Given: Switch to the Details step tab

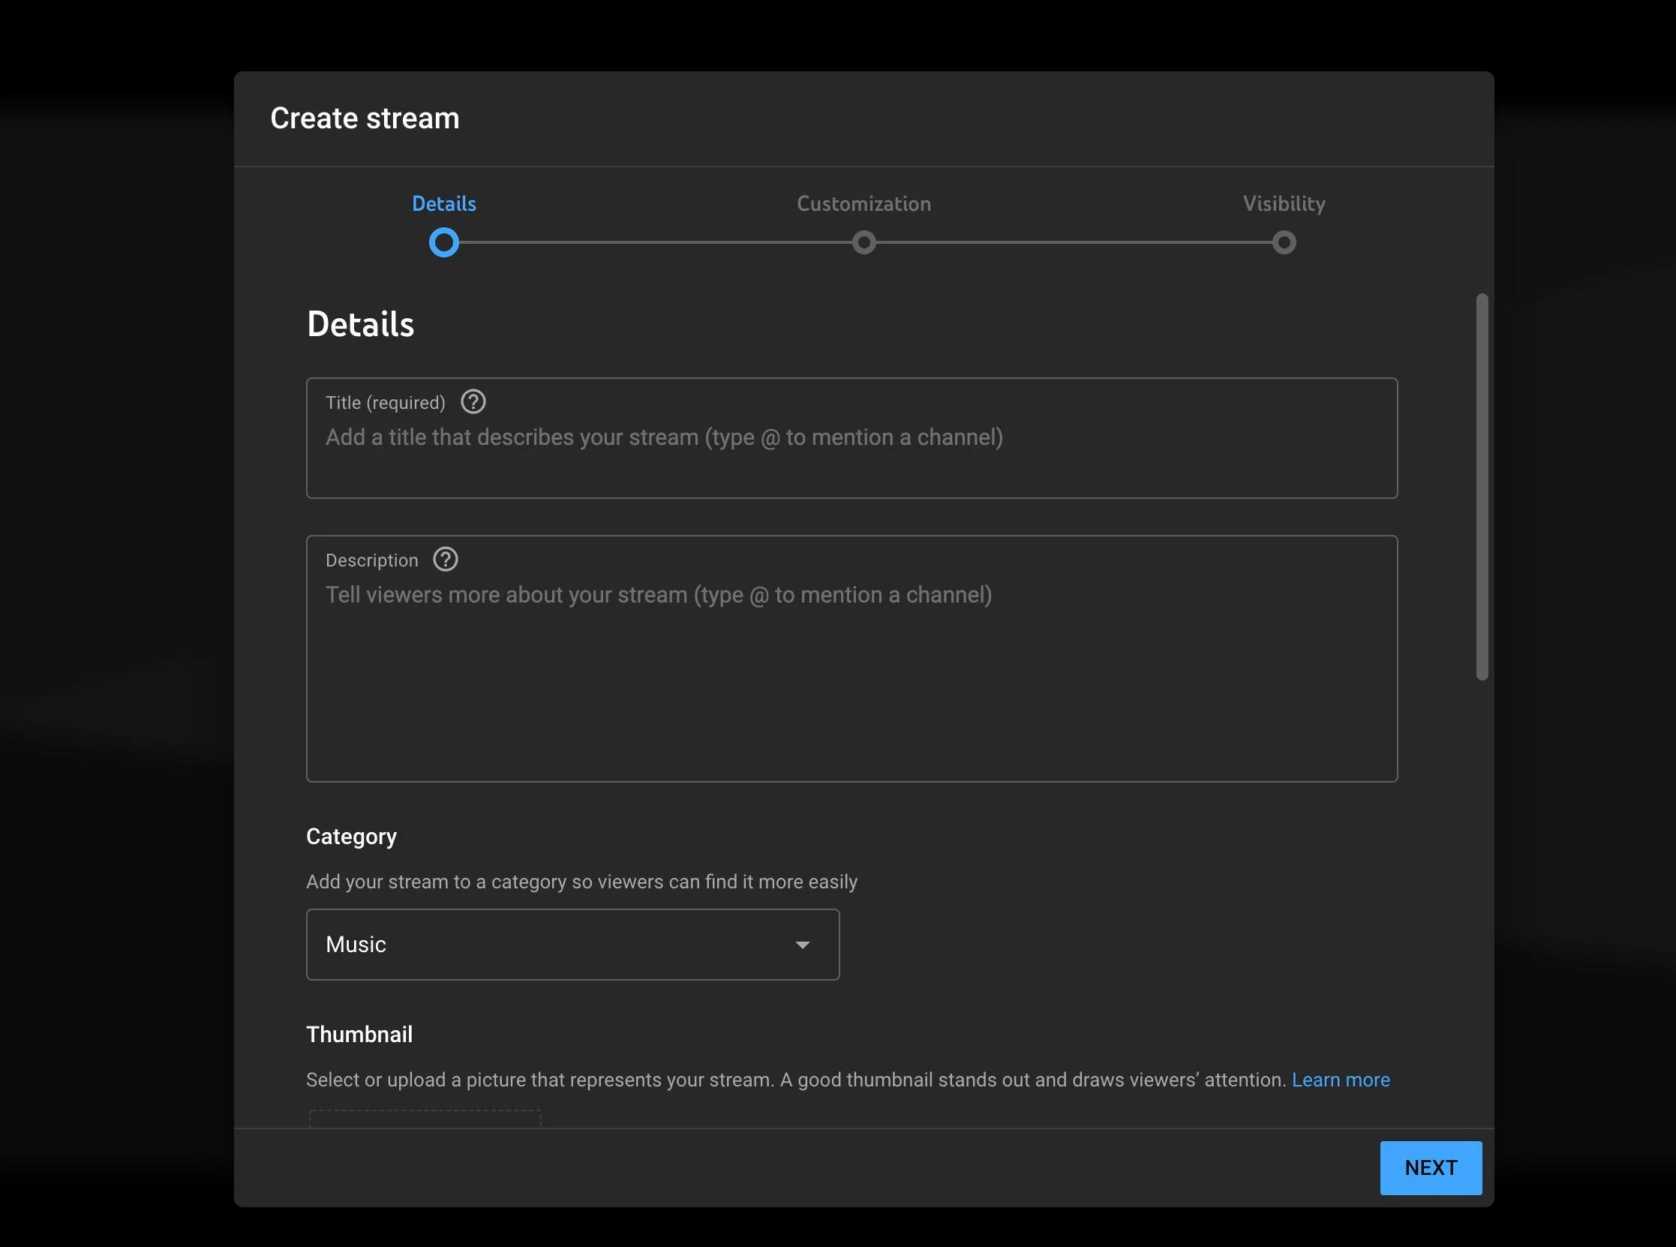Looking at the screenshot, I should tap(443, 204).
